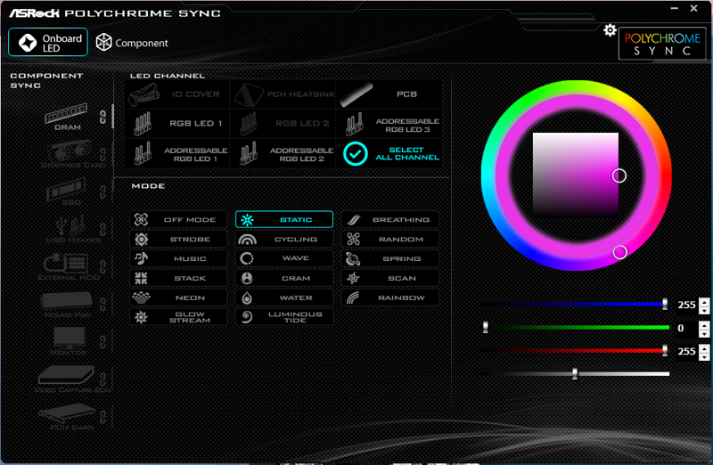Select the IO Cover LED channel

(x=177, y=94)
